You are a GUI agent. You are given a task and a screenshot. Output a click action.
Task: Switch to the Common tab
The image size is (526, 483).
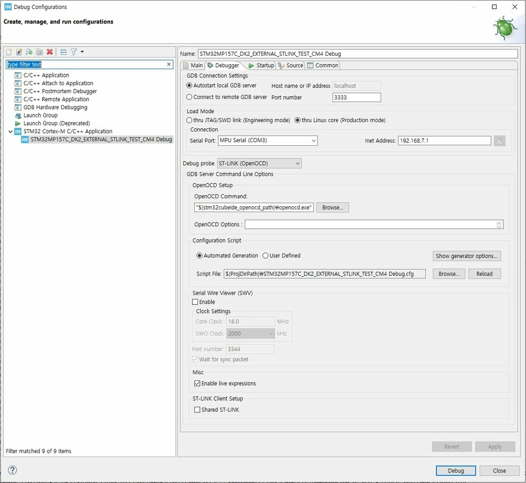coord(323,66)
